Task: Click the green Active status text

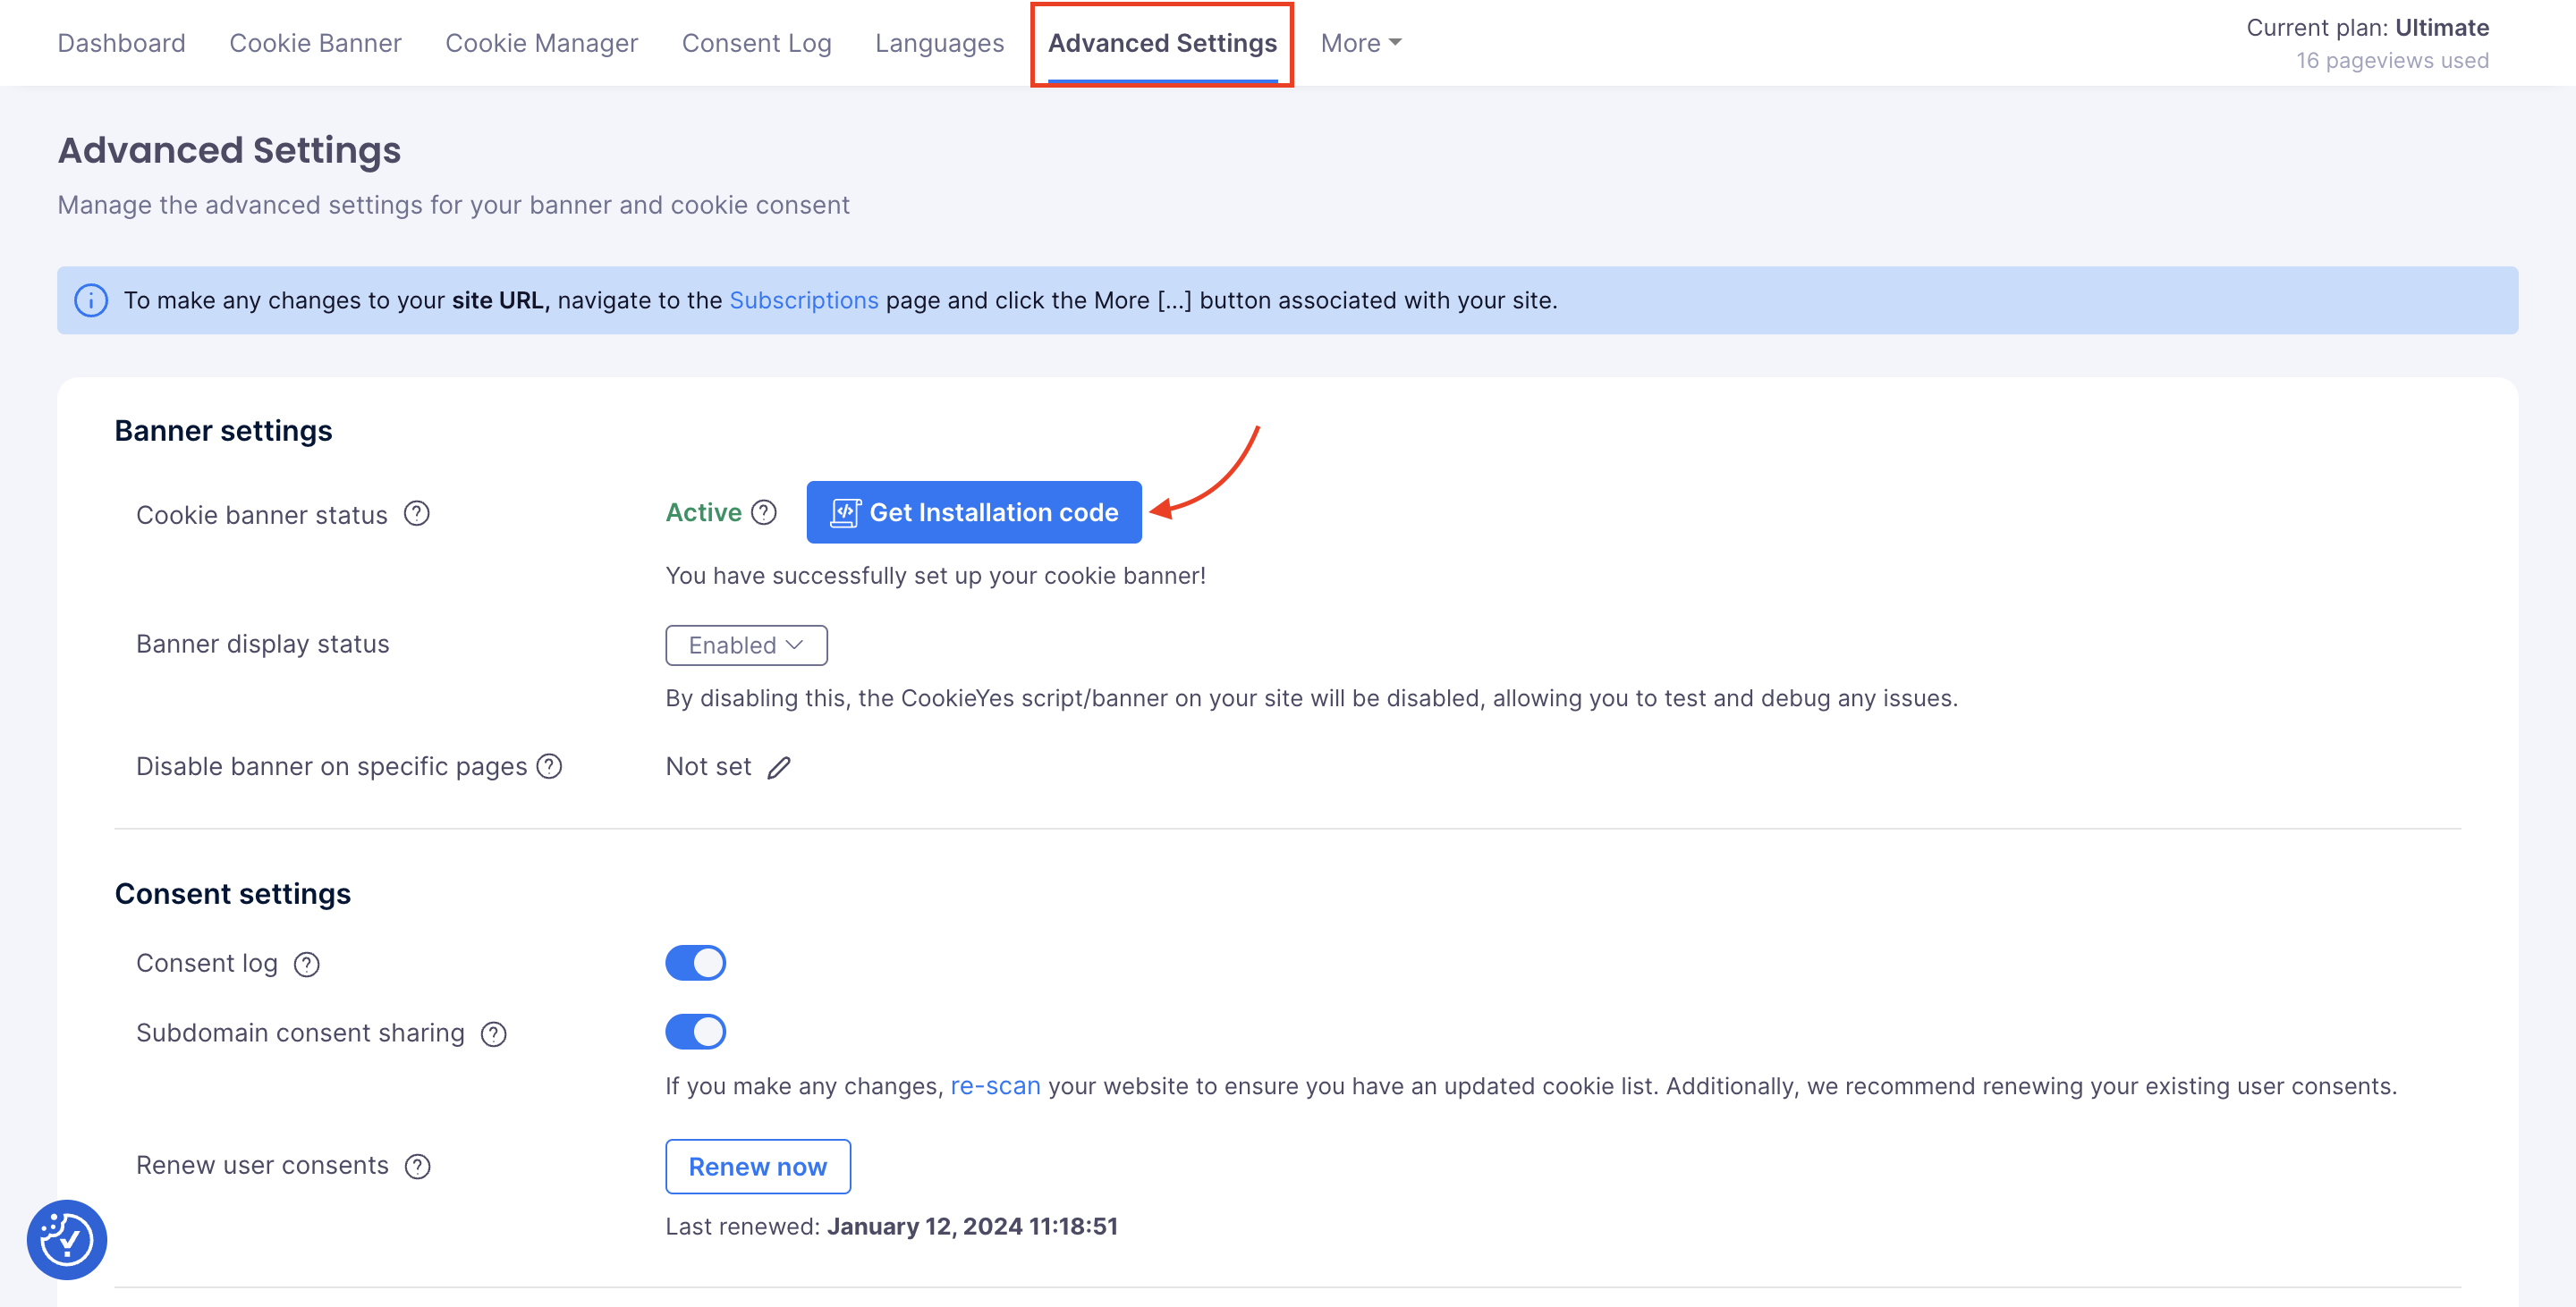Action: (704, 512)
